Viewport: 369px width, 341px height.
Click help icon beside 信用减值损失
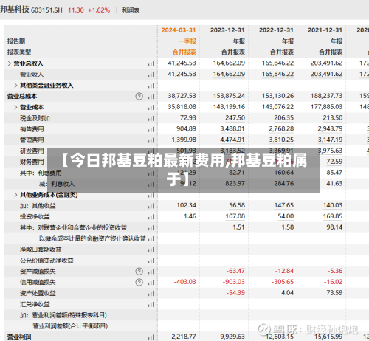[x=139, y=282]
